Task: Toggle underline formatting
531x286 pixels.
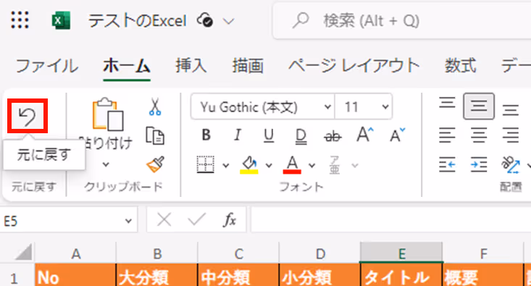Action: tap(269, 135)
